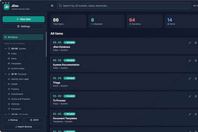The height and width of the screenshot is (132, 198).
Task: Delete the Document Templates item with the trash
Action: [196, 114]
